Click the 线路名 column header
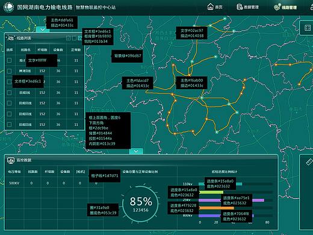 (26, 50)
